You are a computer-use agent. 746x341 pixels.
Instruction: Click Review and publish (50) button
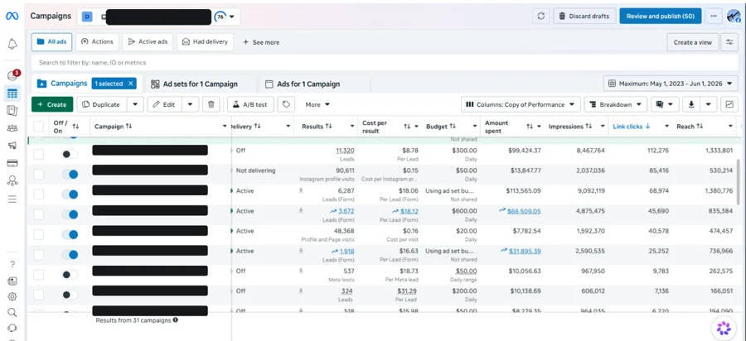pos(661,17)
